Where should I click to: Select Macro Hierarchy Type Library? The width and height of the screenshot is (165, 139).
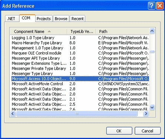pyautogui.click(x=80, y=43)
